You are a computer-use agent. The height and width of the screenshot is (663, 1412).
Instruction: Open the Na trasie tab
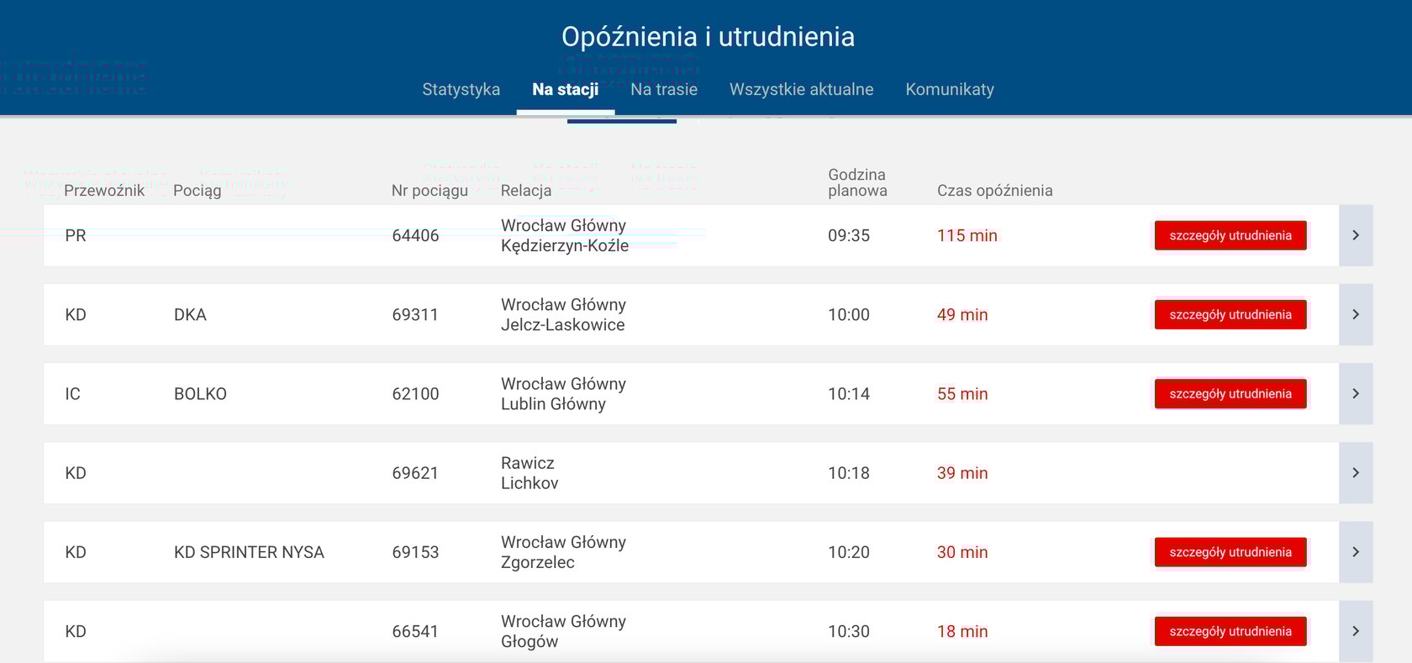click(x=664, y=89)
